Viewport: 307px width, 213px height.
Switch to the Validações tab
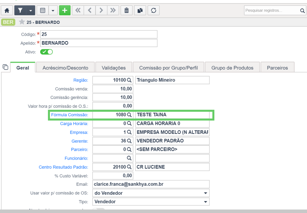click(114, 68)
